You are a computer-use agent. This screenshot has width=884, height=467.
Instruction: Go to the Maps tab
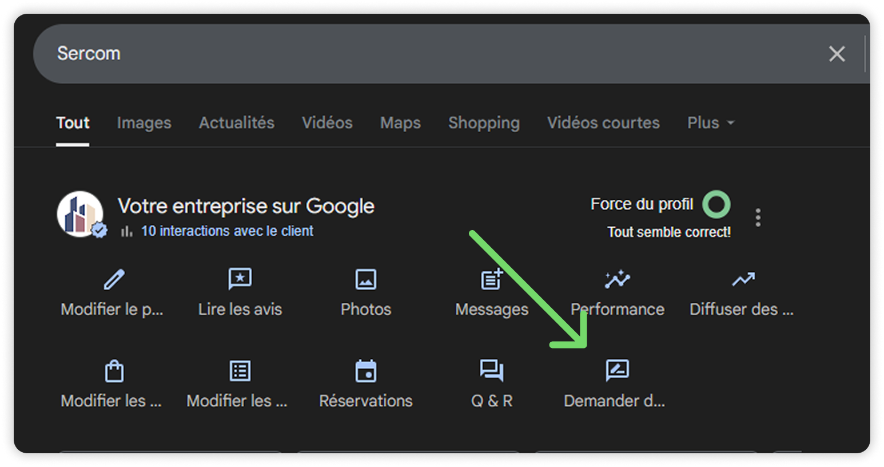pos(400,122)
